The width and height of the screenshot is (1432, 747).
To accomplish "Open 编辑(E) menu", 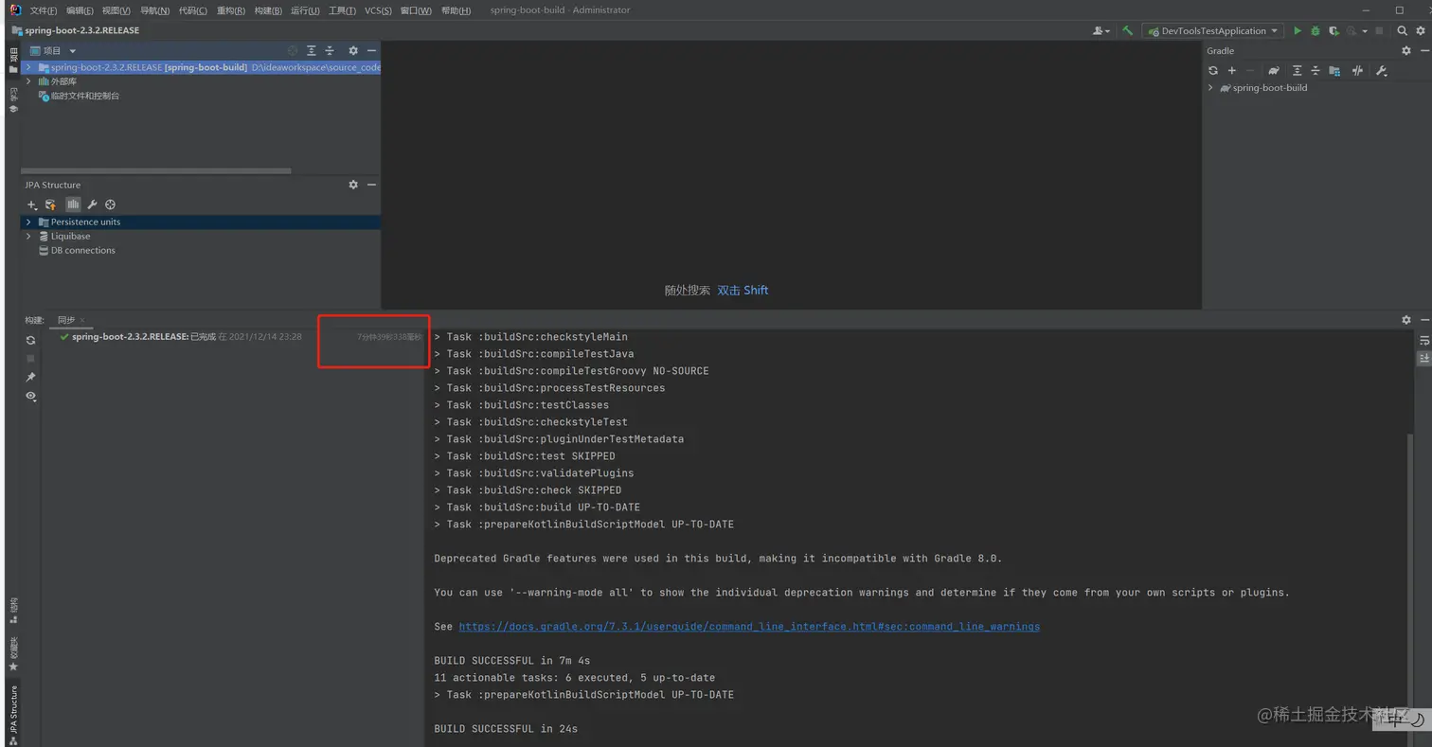I will pos(80,10).
